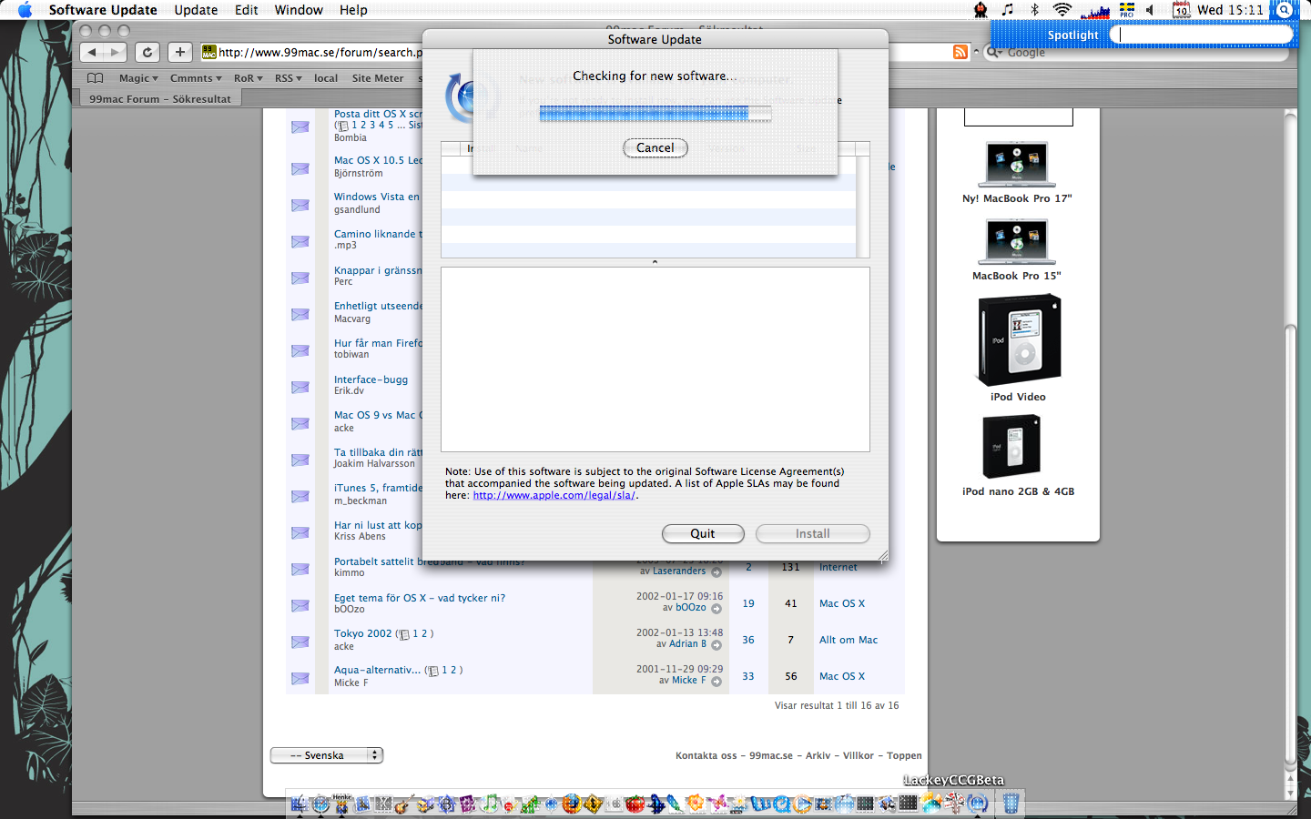The width and height of the screenshot is (1311, 819).
Task: Add bookmark with the plus button
Action: (180, 52)
